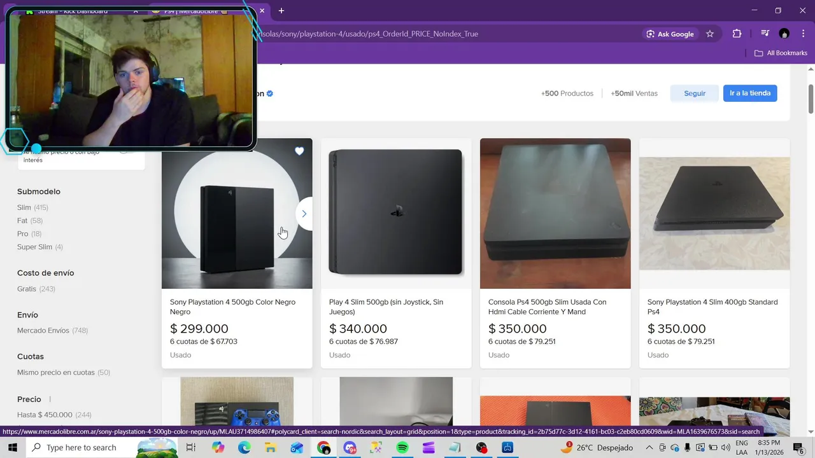Viewport: 815px width, 458px height.
Task: Click the +50mil Ventas text
Action: pos(634,94)
